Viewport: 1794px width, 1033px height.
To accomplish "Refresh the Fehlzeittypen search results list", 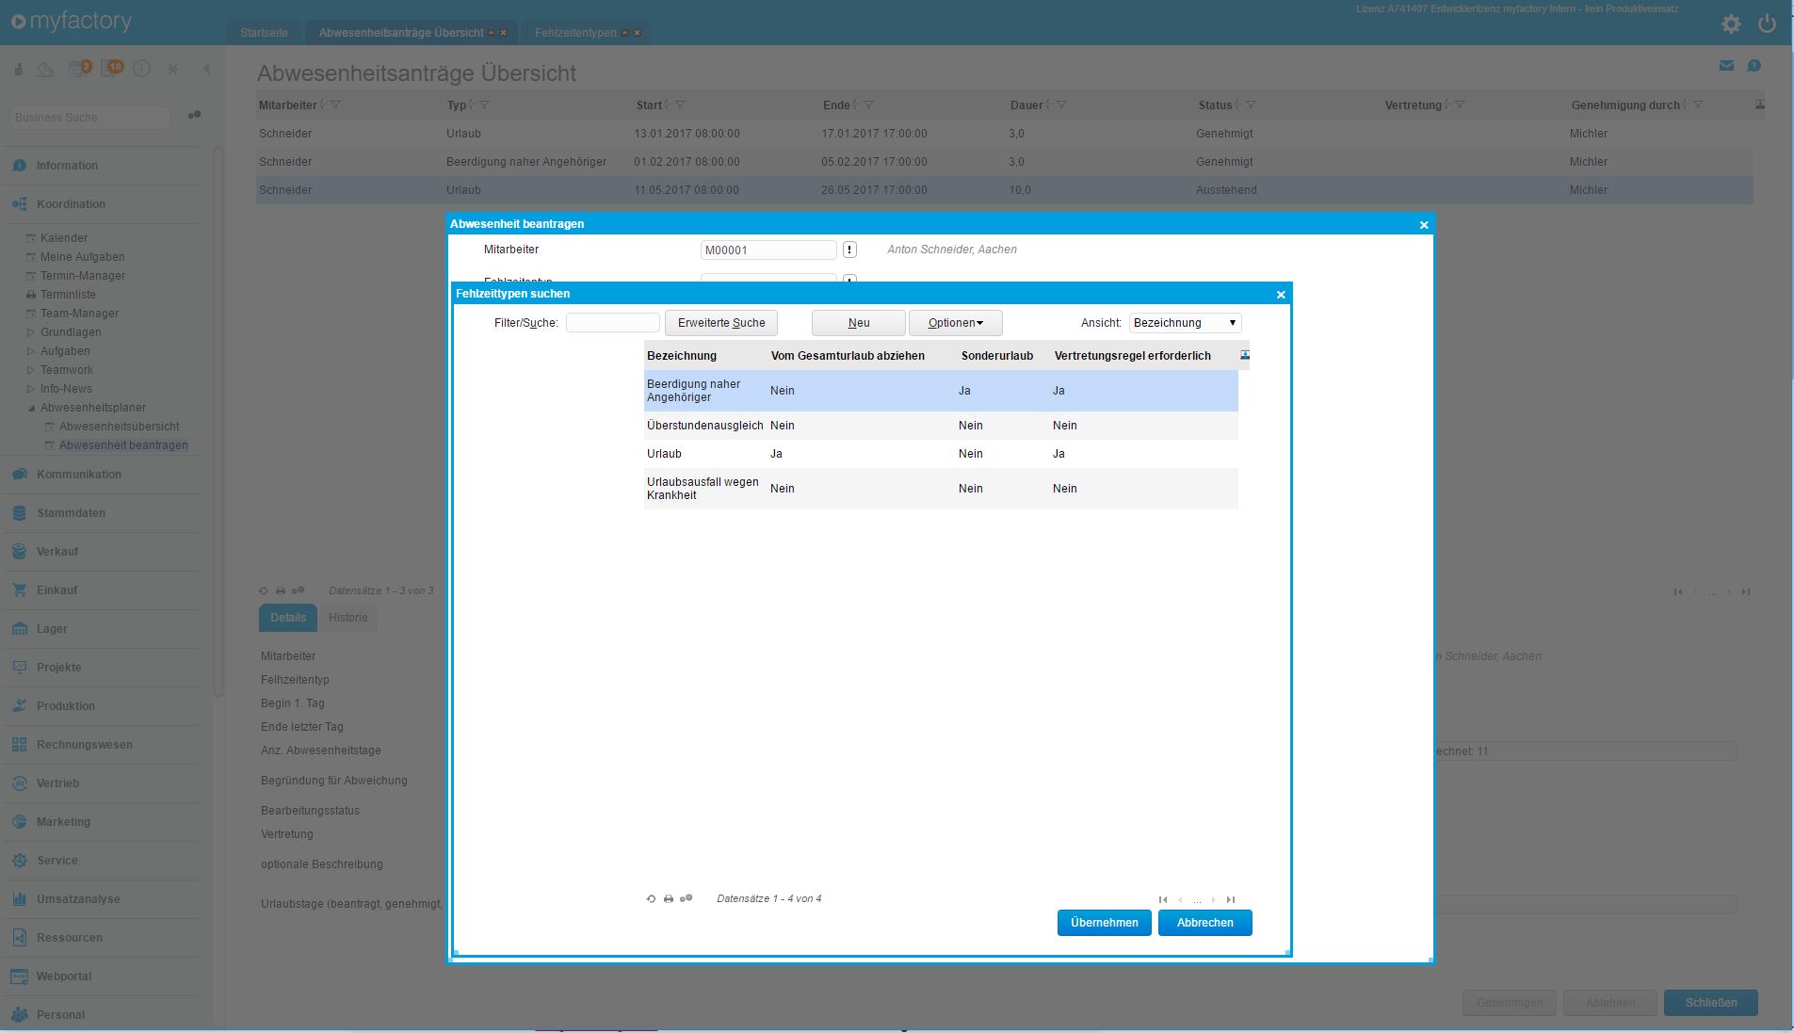I will [x=651, y=899].
